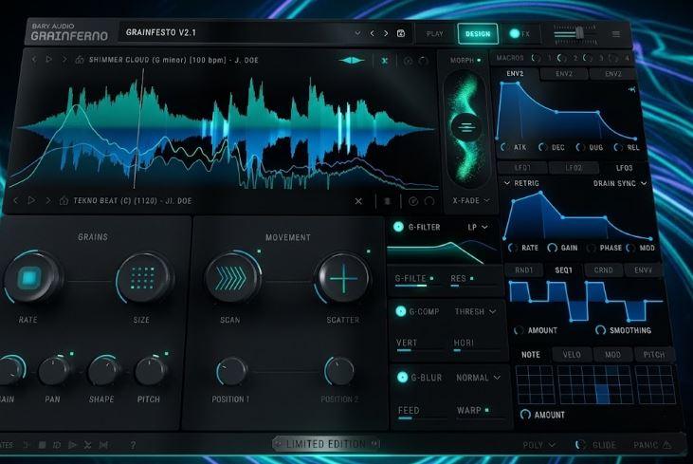Load previous sample before Tekno Beat
The width and height of the screenshot is (693, 464).
tap(16, 200)
